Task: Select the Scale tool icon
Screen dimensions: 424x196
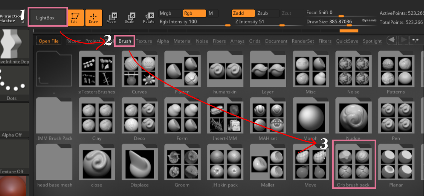Action: point(130,18)
